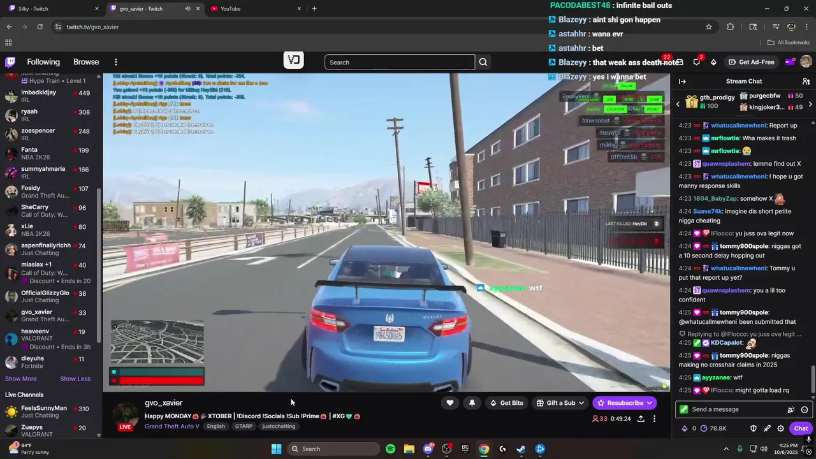Image resolution: width=816 pixels, height=459 pixels.
Task: Show next gifters leaderboard arrow
Action: 810,104
